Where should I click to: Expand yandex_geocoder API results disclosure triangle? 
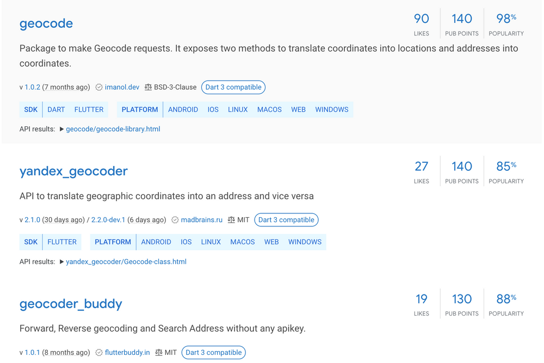tap(61, 262)
